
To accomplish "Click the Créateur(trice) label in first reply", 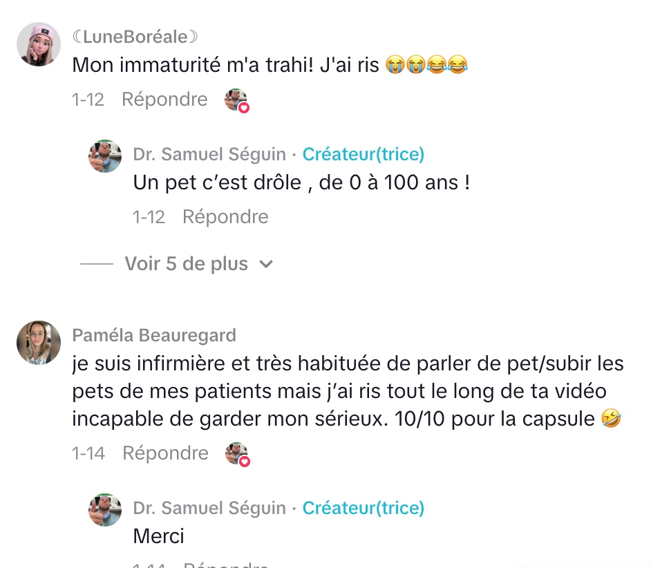I will [364, 154].
